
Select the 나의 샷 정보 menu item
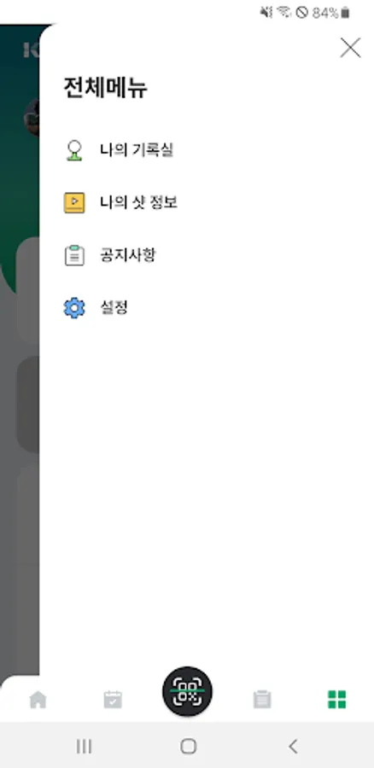click(x=138, y=202)
